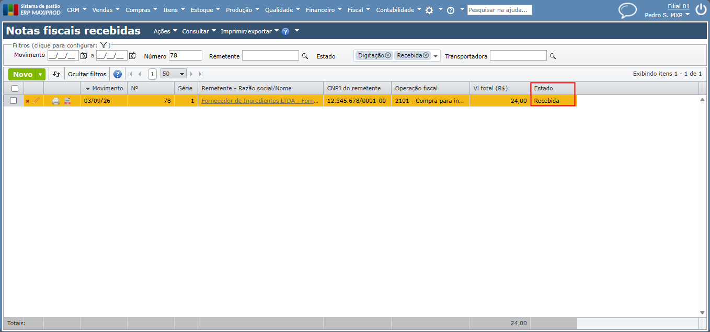The height and width of the screenshot is (332, 710).
Task: Expand the Estado filter dropdown arrow
Action: 436,56
